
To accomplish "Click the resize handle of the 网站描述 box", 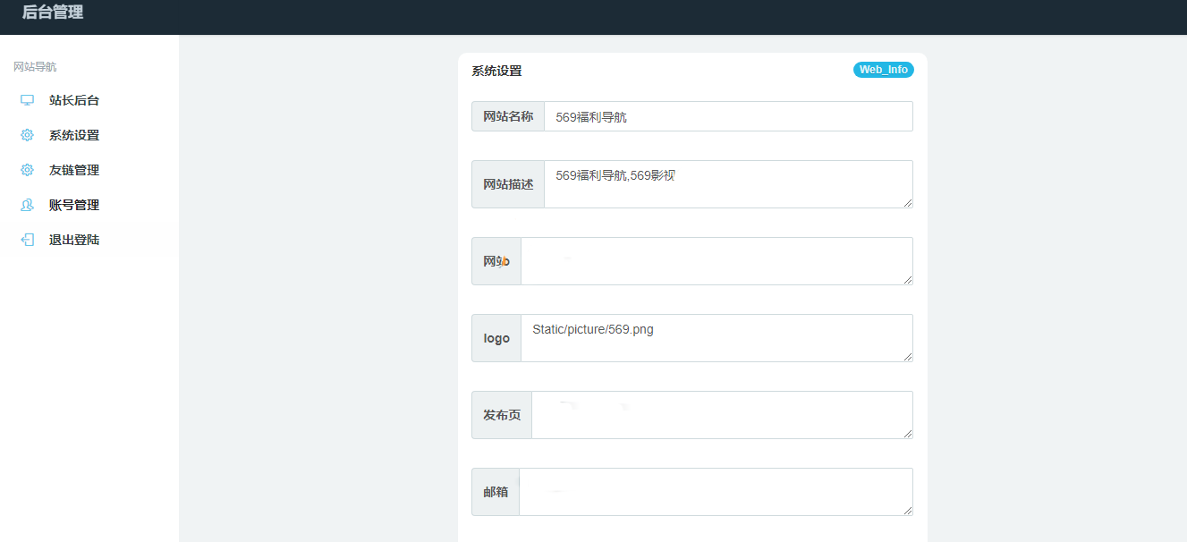I will click(909, 205).
